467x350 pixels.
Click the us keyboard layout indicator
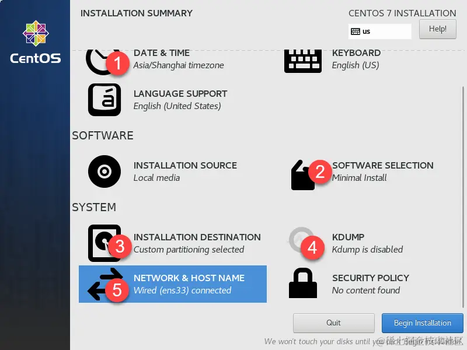[x=380, y=32]
